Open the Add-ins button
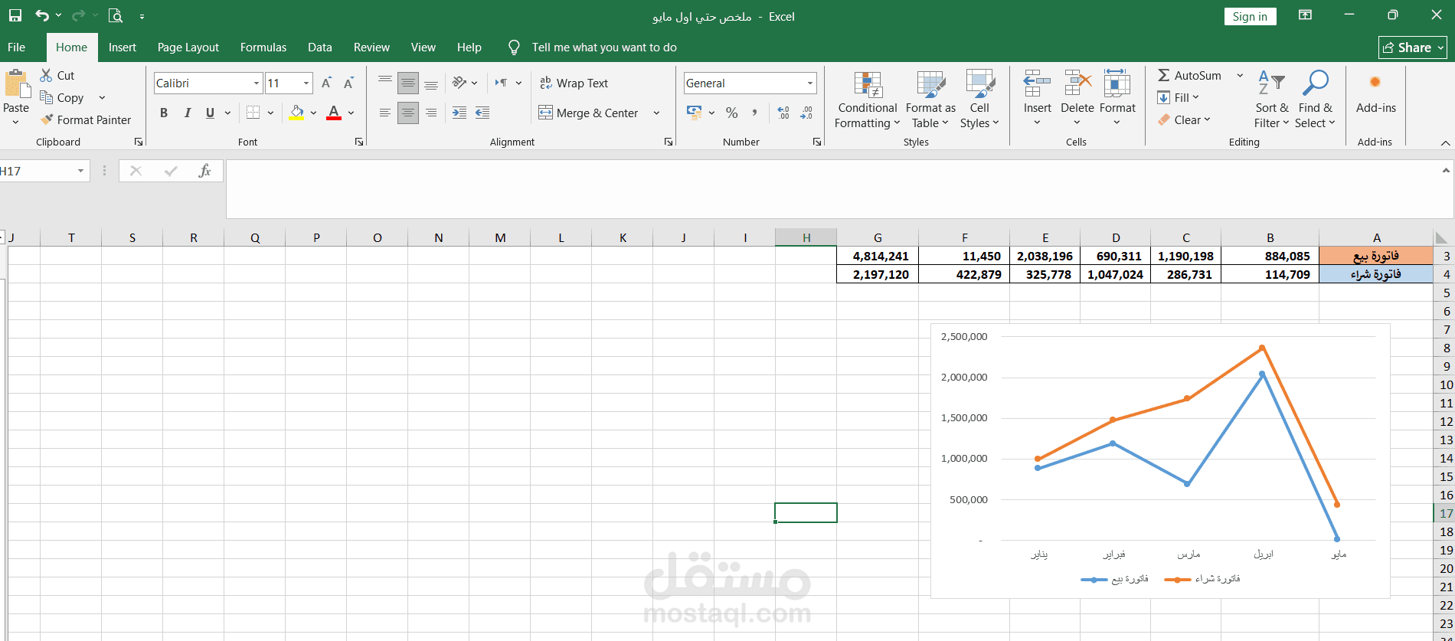The height and width of the screenshot is (641, 1455). point(1376,92)
